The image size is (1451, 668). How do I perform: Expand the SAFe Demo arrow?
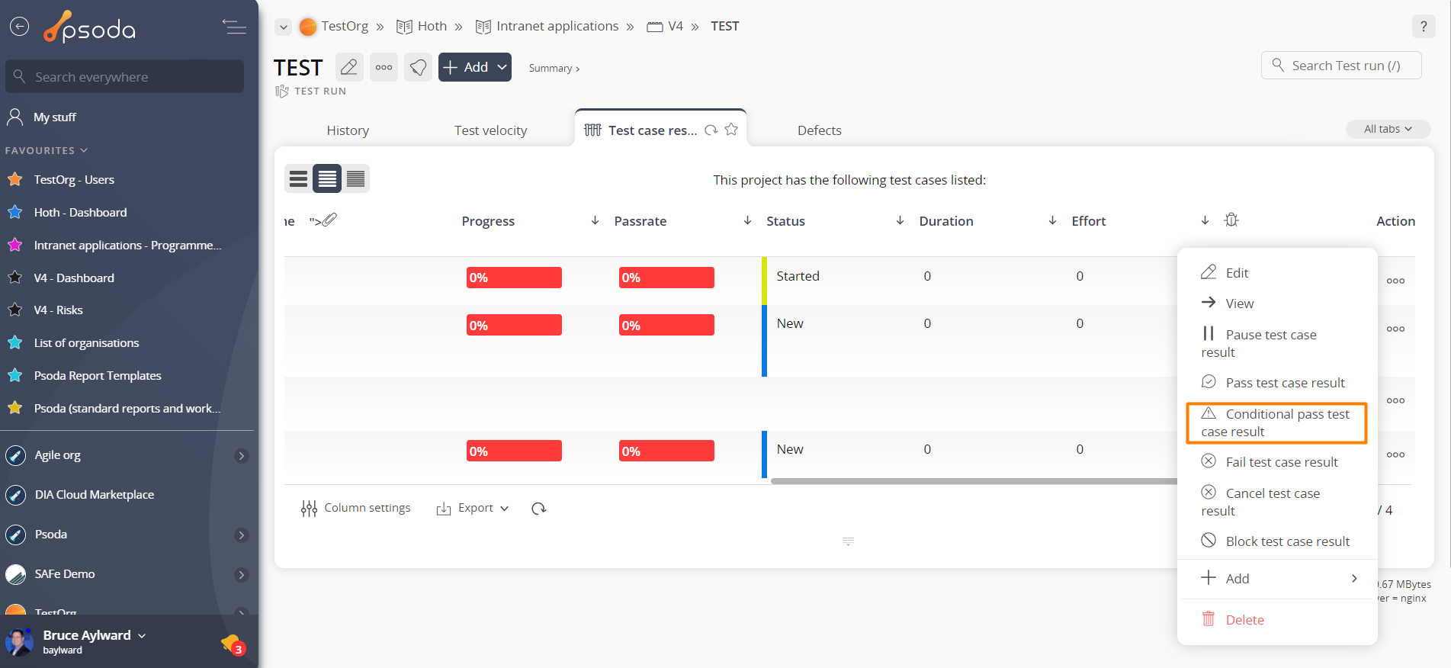(242, 575)
